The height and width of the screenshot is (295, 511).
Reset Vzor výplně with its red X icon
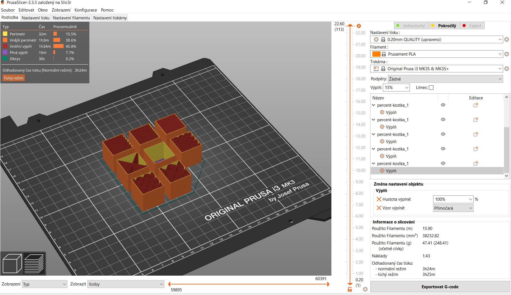pyautogui.click(x=379, y=208)
